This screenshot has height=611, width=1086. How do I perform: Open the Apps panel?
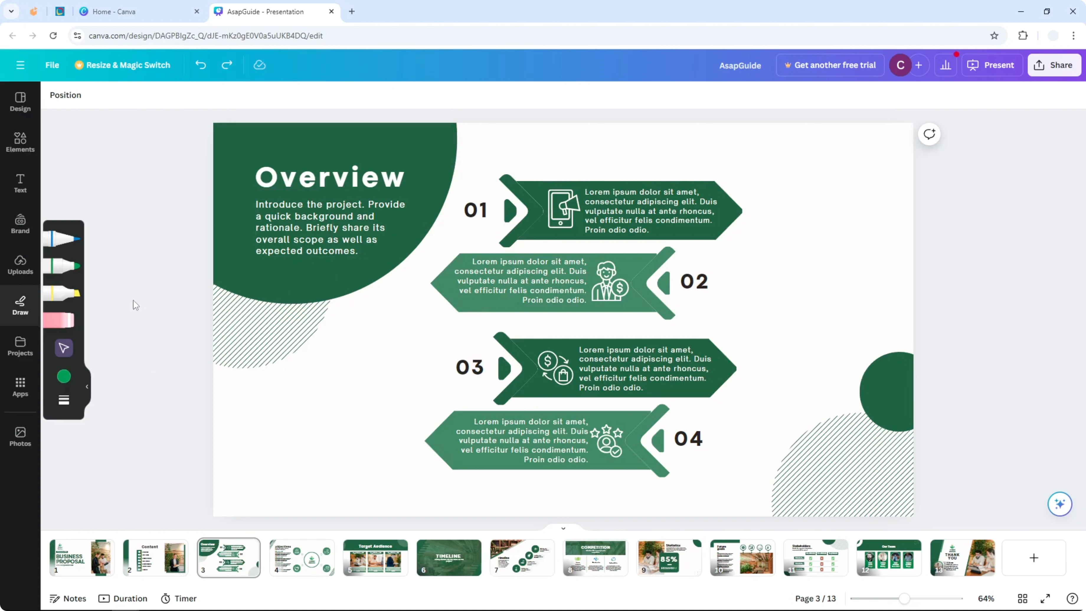[x=20, y=387]
